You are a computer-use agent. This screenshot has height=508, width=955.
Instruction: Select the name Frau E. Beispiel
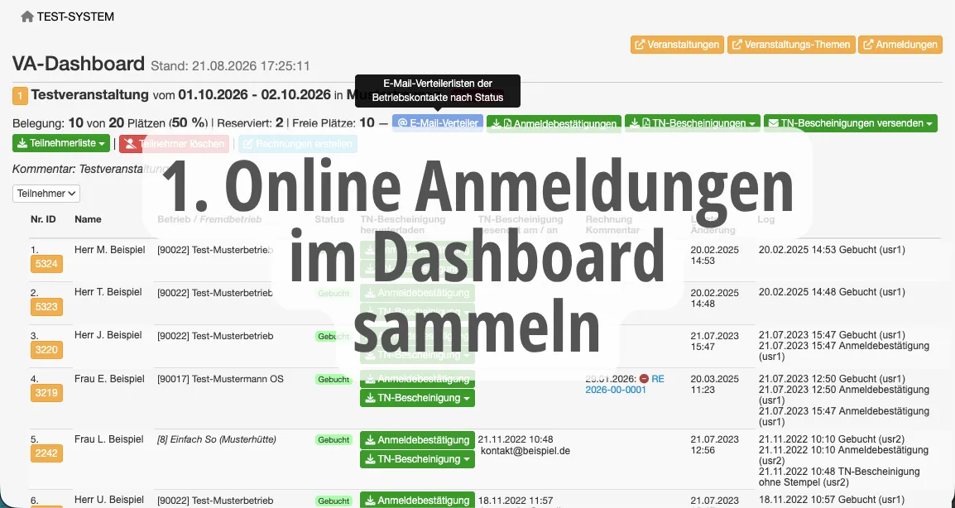tap(109, 378)
